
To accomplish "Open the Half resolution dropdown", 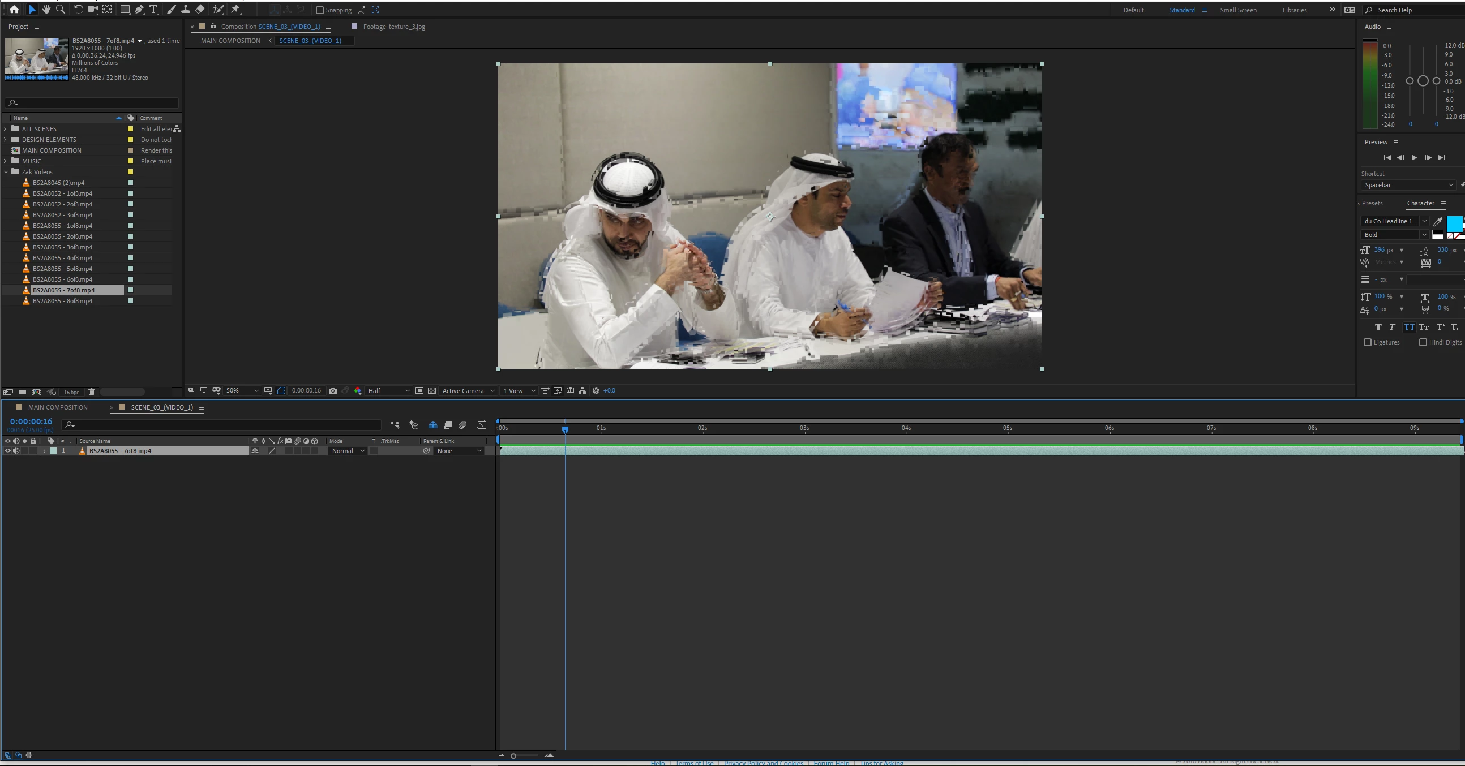I will point(388,390).
